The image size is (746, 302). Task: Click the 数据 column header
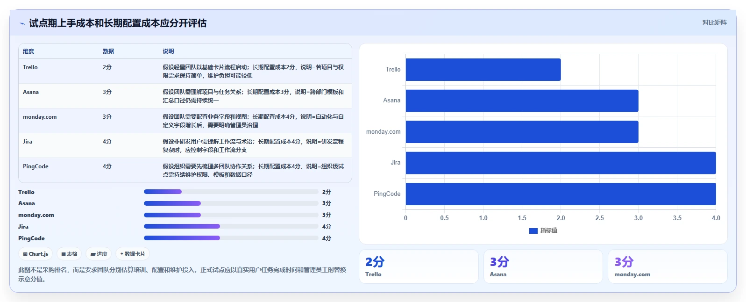click(x=108, y=51)
